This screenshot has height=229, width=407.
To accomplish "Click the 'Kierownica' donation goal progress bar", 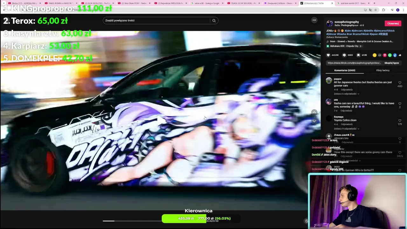I will click(201, 219).
